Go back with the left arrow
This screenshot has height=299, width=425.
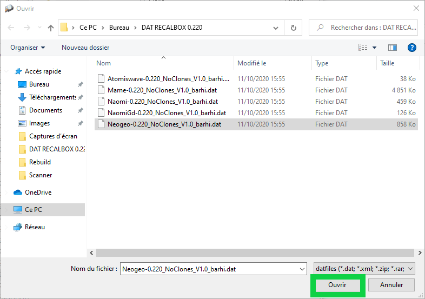[x=11, y=28]
